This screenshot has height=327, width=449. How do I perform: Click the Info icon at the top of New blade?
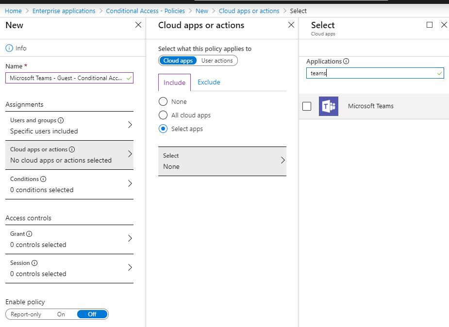pyautogui.click(x=10, y=48)
